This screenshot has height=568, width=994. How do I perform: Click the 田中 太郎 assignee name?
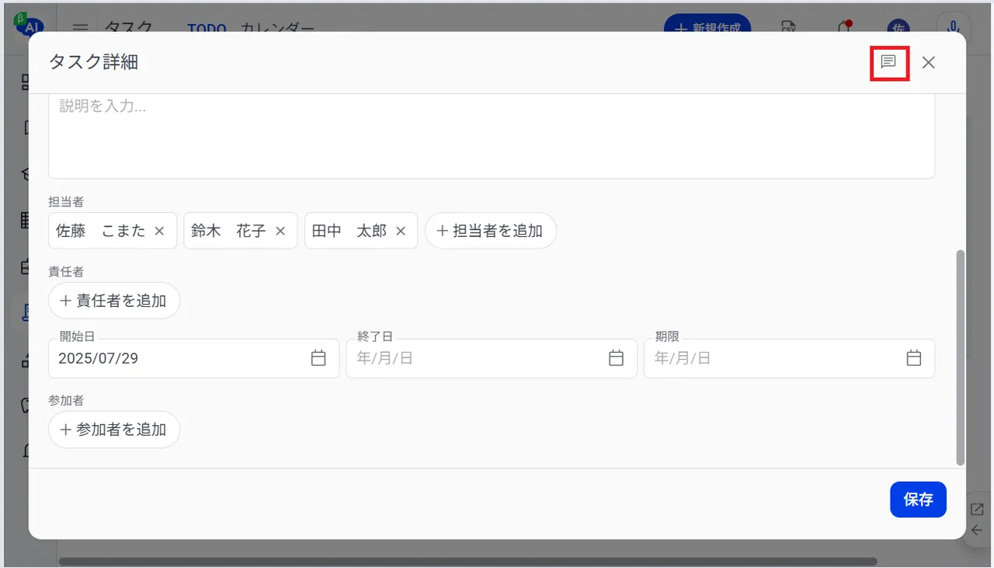point(349,231)
